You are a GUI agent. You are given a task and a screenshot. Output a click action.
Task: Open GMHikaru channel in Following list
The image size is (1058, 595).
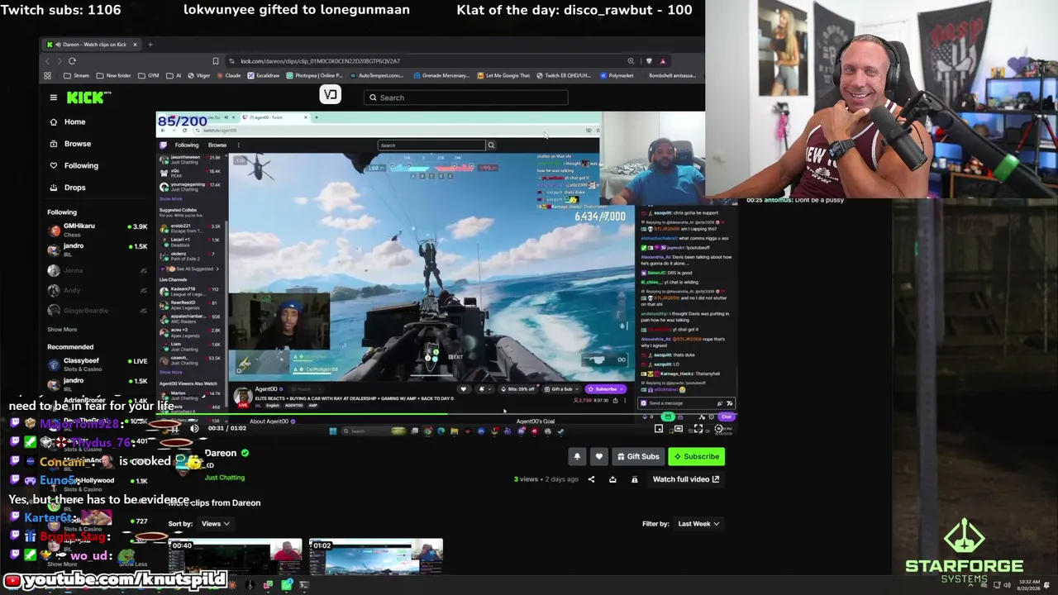pos(97,230)
